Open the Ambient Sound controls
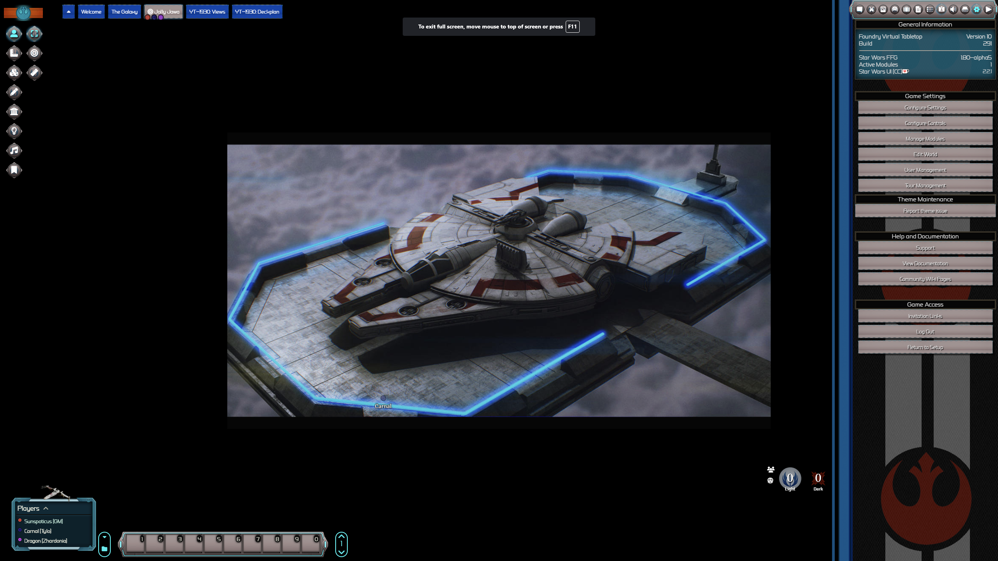Screen dimensions: 998x561 coord(14,150)
